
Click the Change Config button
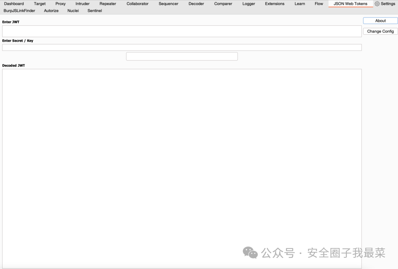pyautogui.click(x=380, y=31)
